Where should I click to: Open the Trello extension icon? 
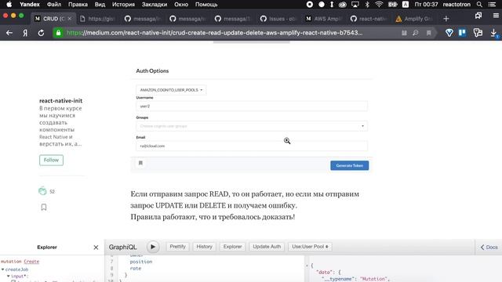462,33
